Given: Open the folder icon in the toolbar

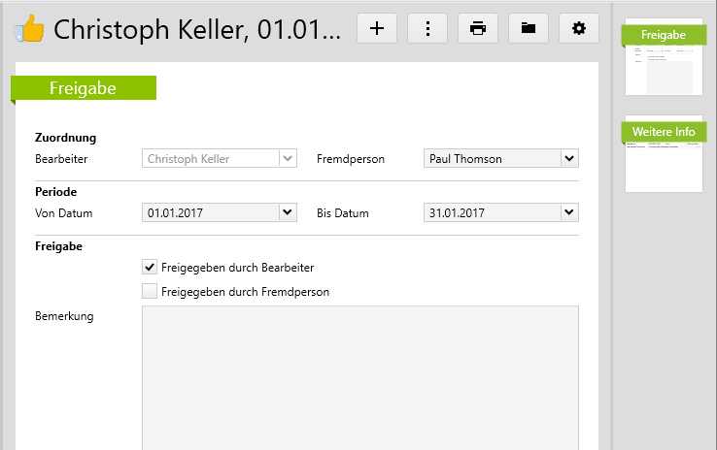Looking at the screenshot, I should click(529, 28).
